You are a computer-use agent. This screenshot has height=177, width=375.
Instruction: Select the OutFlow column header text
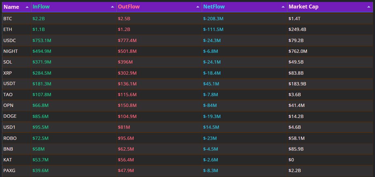(x=129, y=7)
